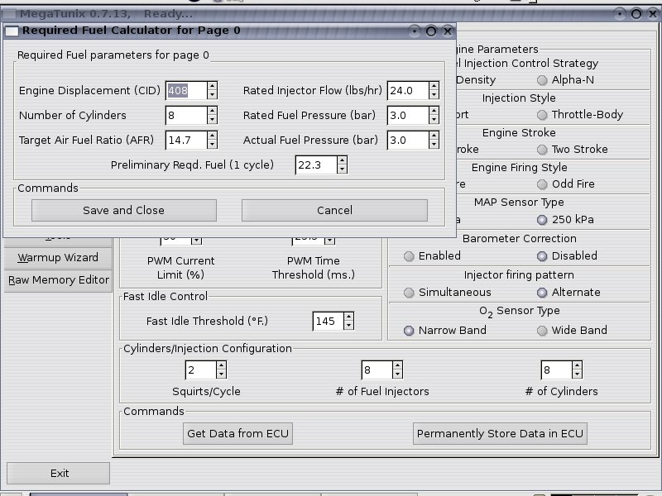Image resolution: width=662 pixels, height=496 pixels.
Task: Minimize the MegaTunix main window
Action: (620, 14)
